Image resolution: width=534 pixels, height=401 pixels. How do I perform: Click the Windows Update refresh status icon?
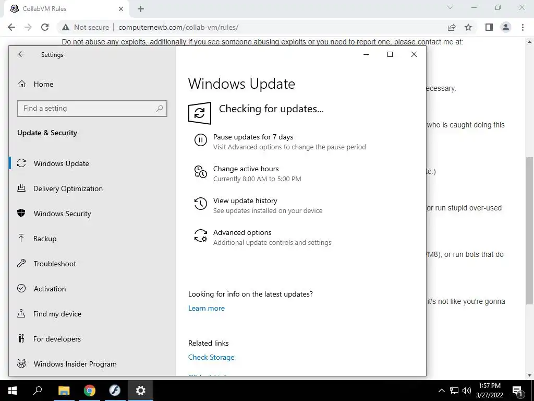click(x=200, y=113)
